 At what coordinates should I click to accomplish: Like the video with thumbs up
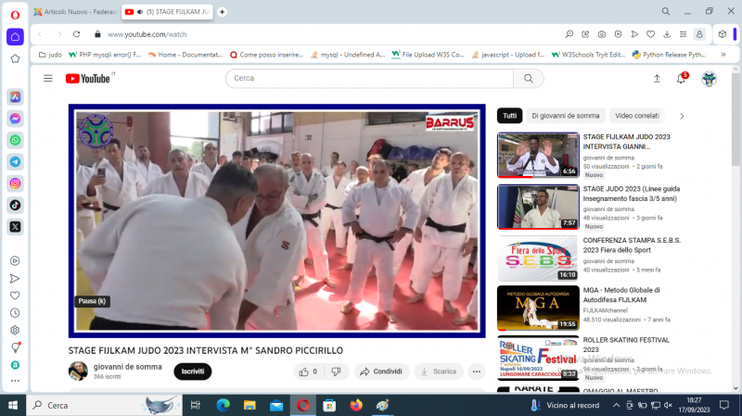click(308, 372)
